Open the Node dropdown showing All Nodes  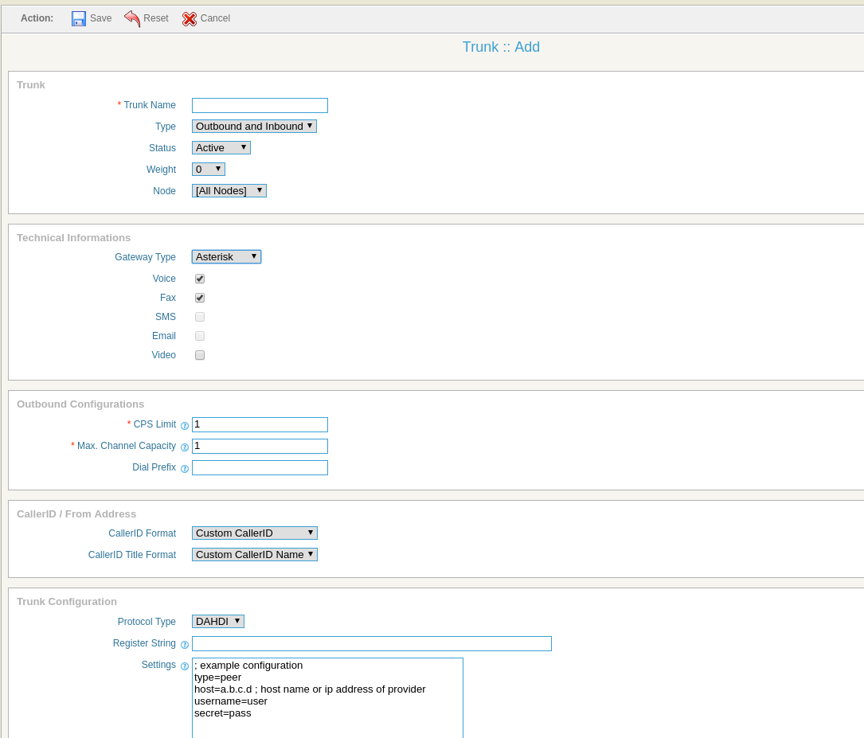pos(229,190)
